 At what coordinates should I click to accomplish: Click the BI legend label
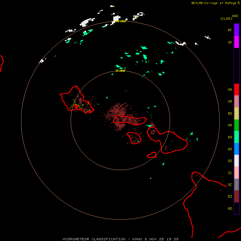(230, 197)
